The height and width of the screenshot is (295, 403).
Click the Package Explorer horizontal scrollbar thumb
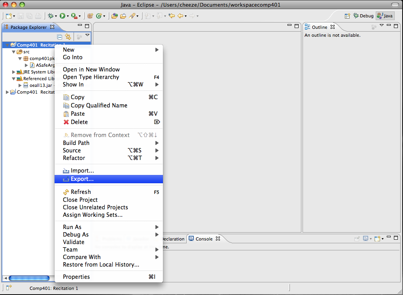pos(29,278)
